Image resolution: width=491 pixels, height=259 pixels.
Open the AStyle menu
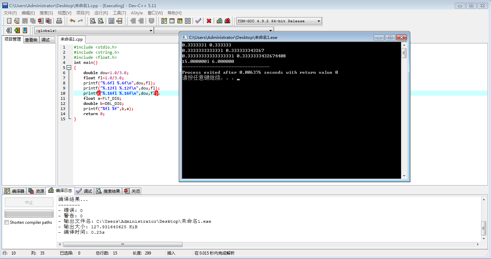coord(137,13)
